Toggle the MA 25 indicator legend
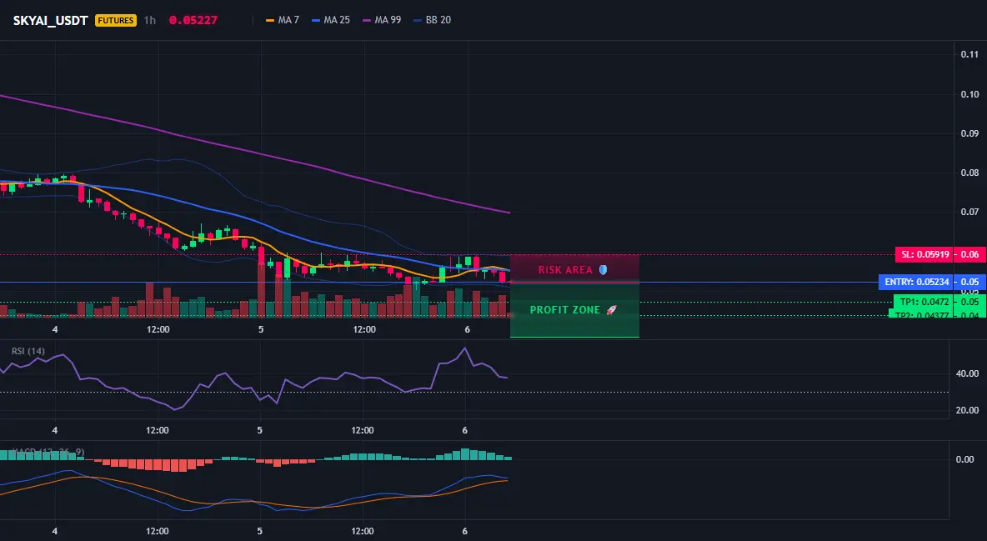 (330, 20)
